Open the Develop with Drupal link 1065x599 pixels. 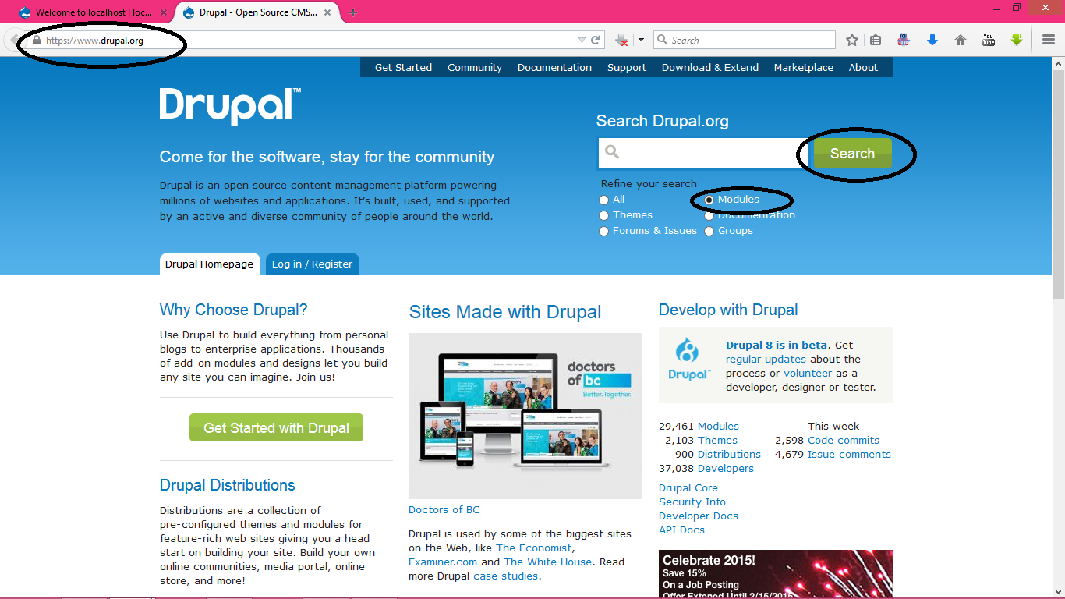pos(728,310)
